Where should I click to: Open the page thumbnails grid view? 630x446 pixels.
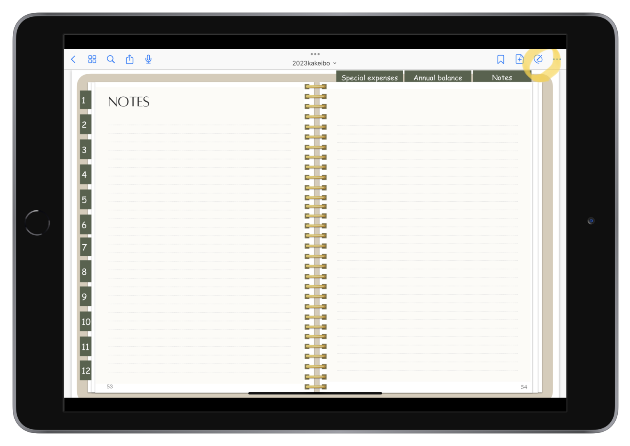click(x=92, y=59)
